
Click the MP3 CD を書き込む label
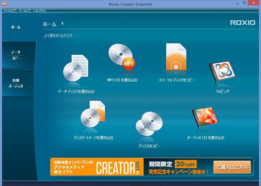coord(122,80)
